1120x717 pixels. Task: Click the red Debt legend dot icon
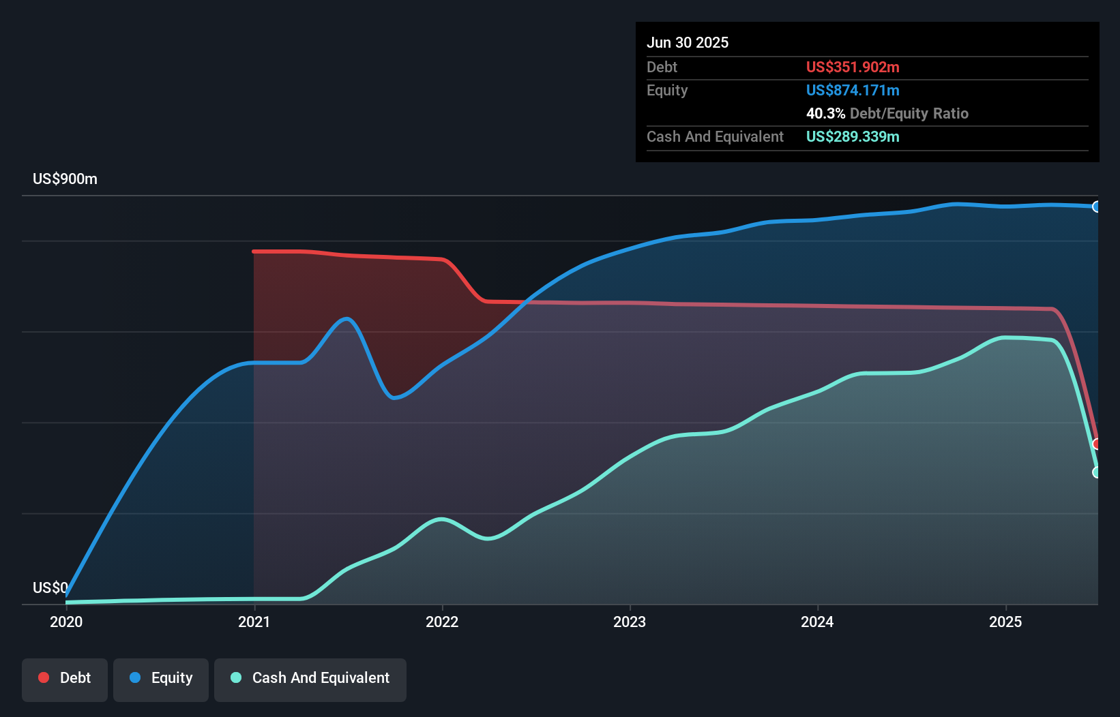42,677
